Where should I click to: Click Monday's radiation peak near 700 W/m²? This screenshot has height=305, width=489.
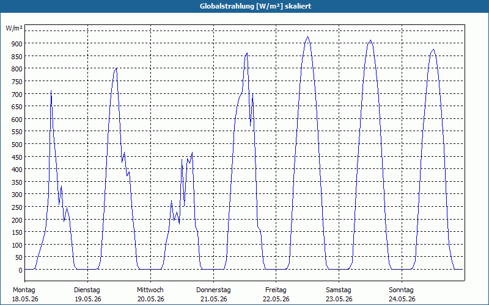[51, 91]
